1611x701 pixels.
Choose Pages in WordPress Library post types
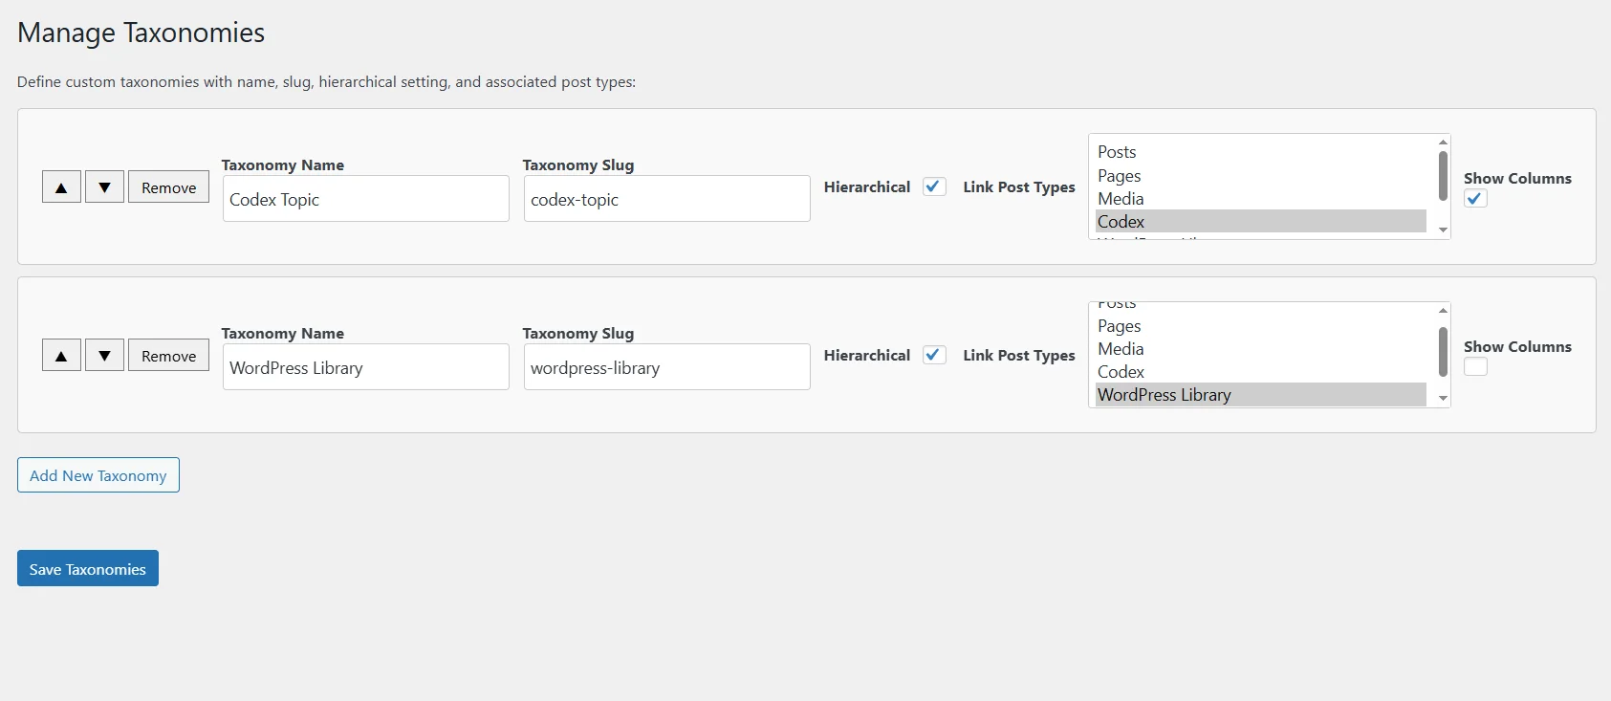pyautogui.click(x=1119, y=326)
